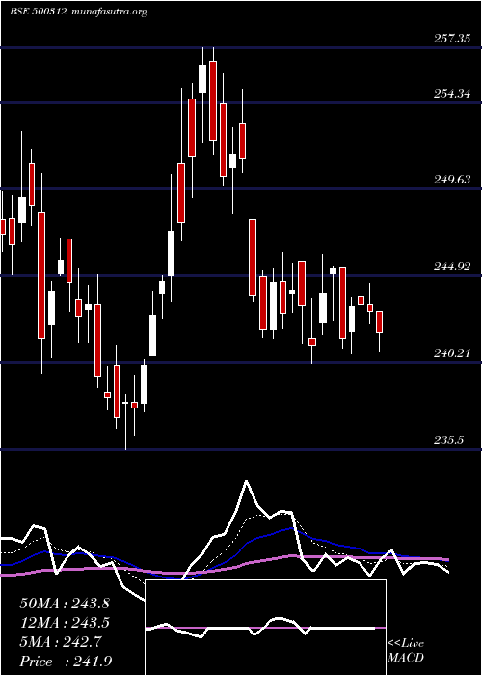Click the 50MA : 243.8 value
Viewport: 482px width, 676px height.
point(65,604)
